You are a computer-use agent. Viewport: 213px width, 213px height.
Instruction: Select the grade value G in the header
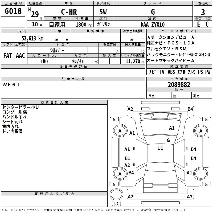pos(153,12)
